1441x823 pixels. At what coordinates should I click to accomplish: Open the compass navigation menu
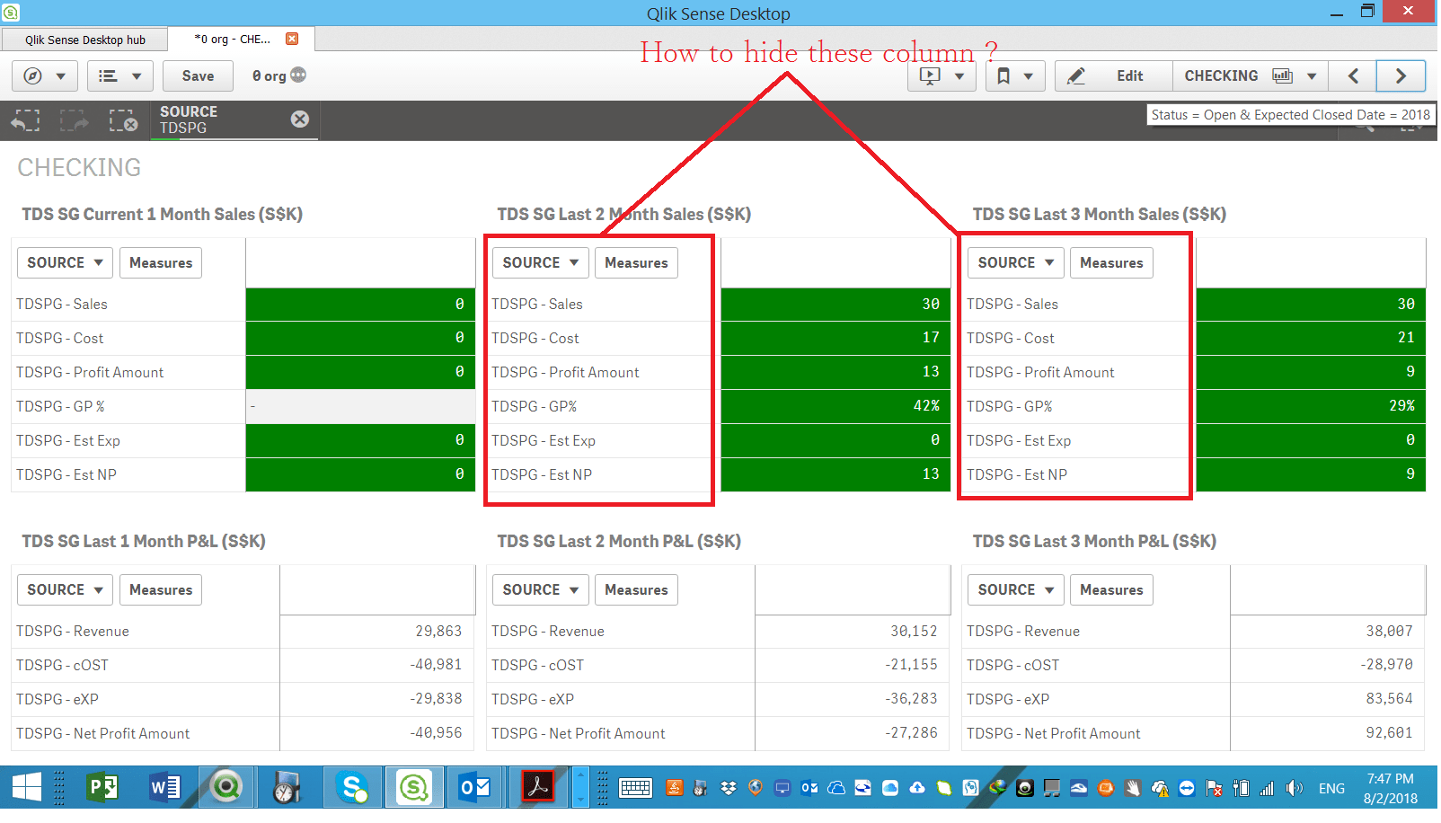click(44, 76)
